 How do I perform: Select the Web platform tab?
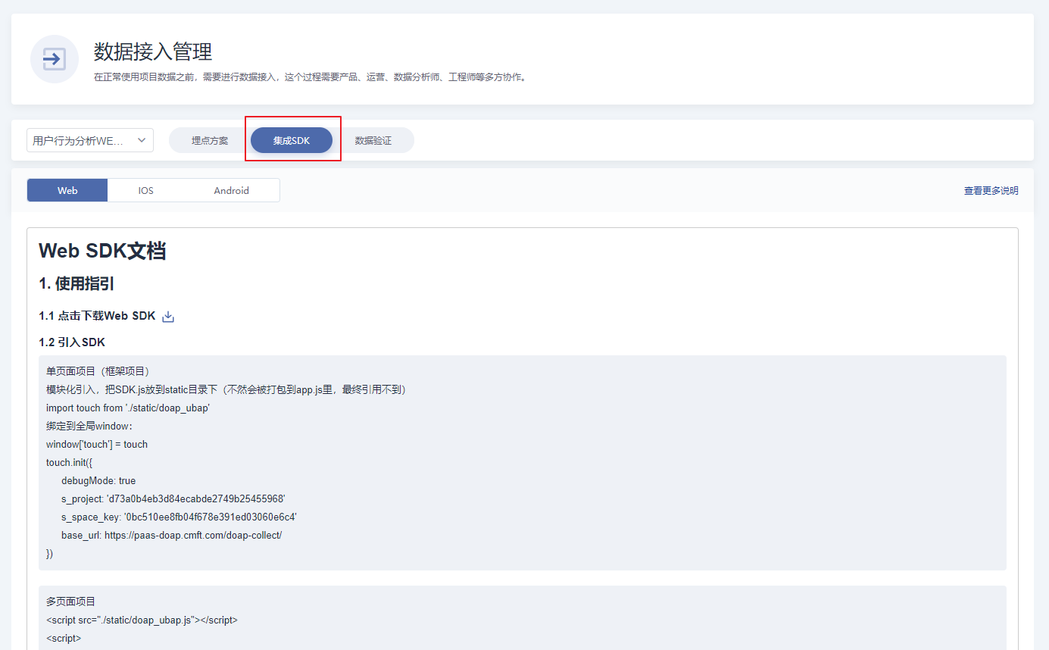67,190
